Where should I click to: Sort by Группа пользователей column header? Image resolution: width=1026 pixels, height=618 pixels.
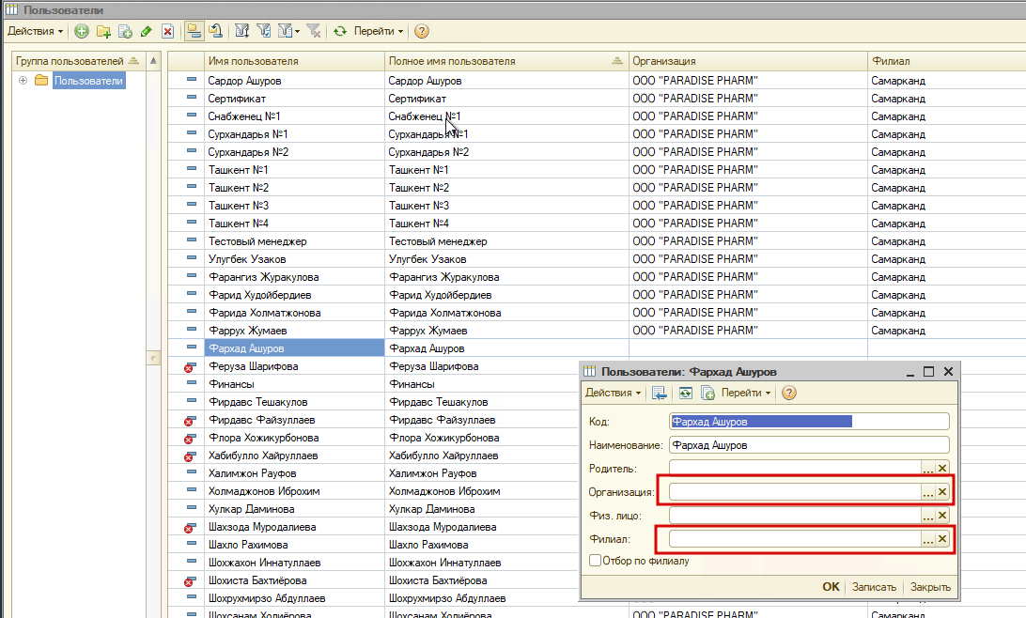coord(79,61)
